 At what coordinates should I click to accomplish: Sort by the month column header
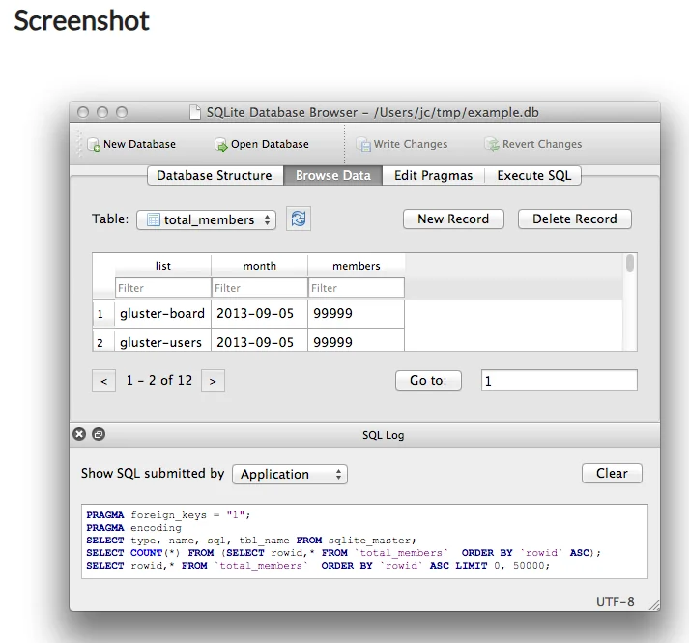click(x=260, y=266)
